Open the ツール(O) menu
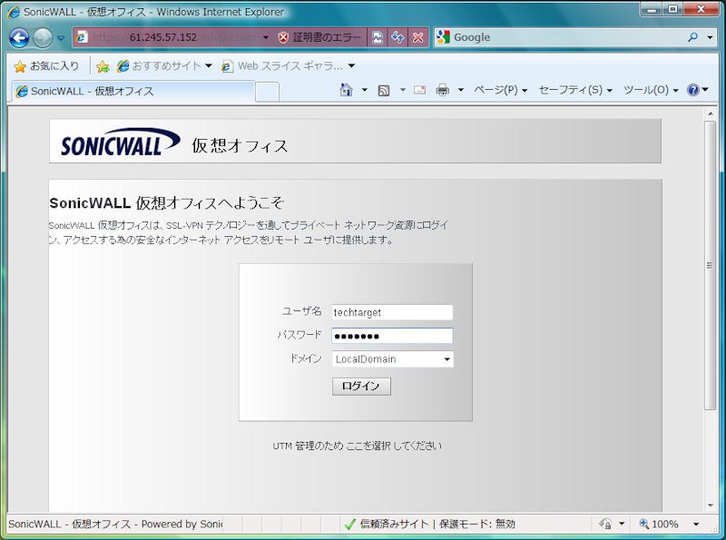This screenshot has height=540, width=726. click(651, 90)
